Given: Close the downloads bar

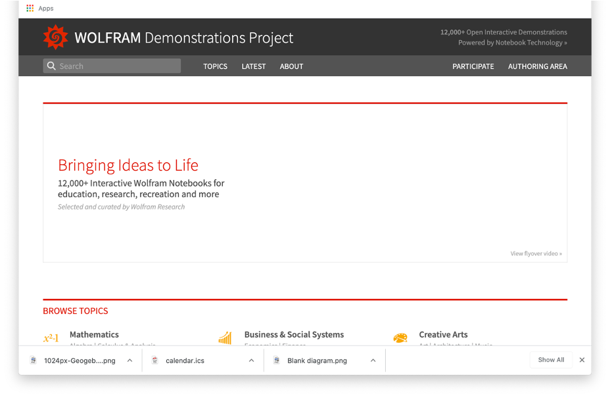Looking at the screenshot, I should point(582,360).
